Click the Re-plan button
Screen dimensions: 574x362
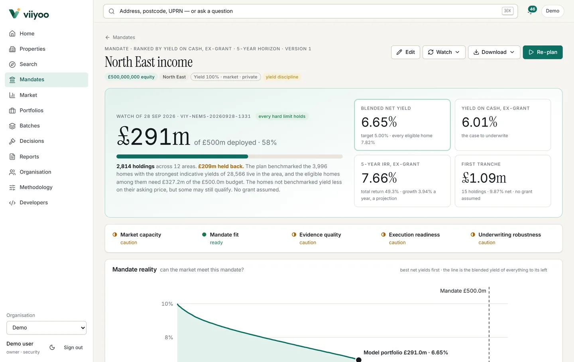click(543, 52)
